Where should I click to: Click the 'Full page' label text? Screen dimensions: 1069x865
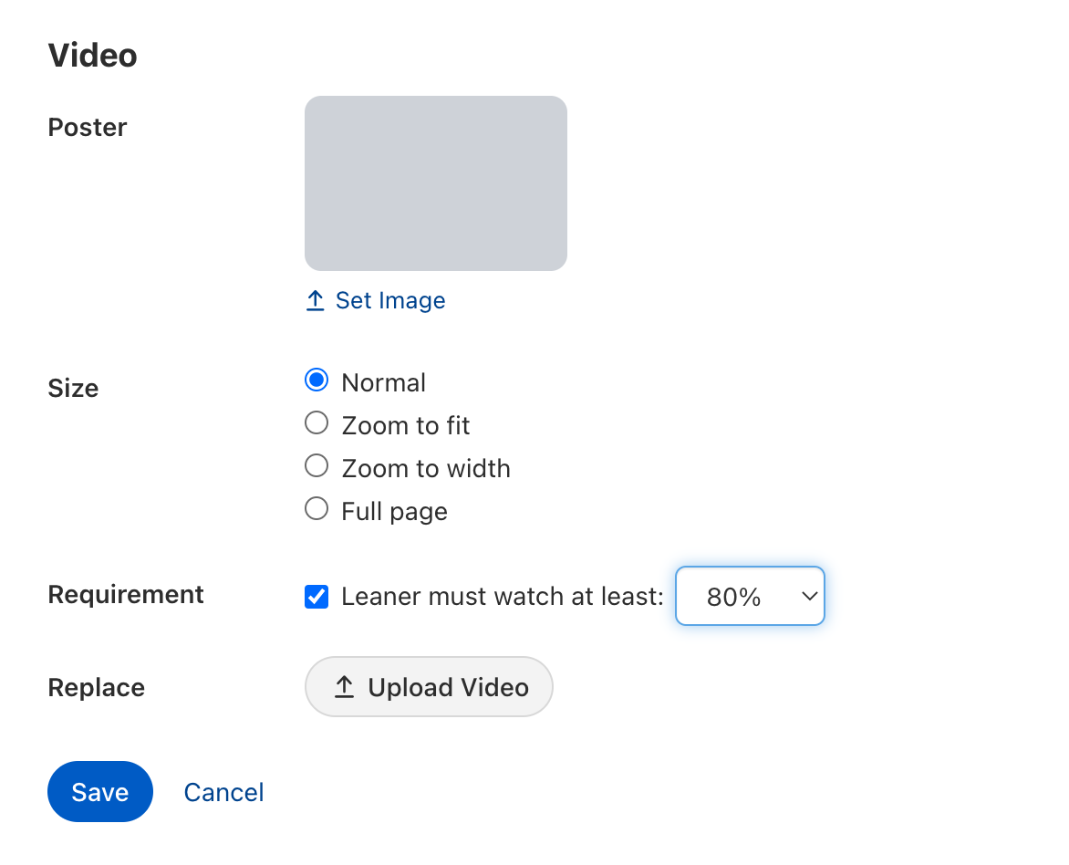pos(394,511)
